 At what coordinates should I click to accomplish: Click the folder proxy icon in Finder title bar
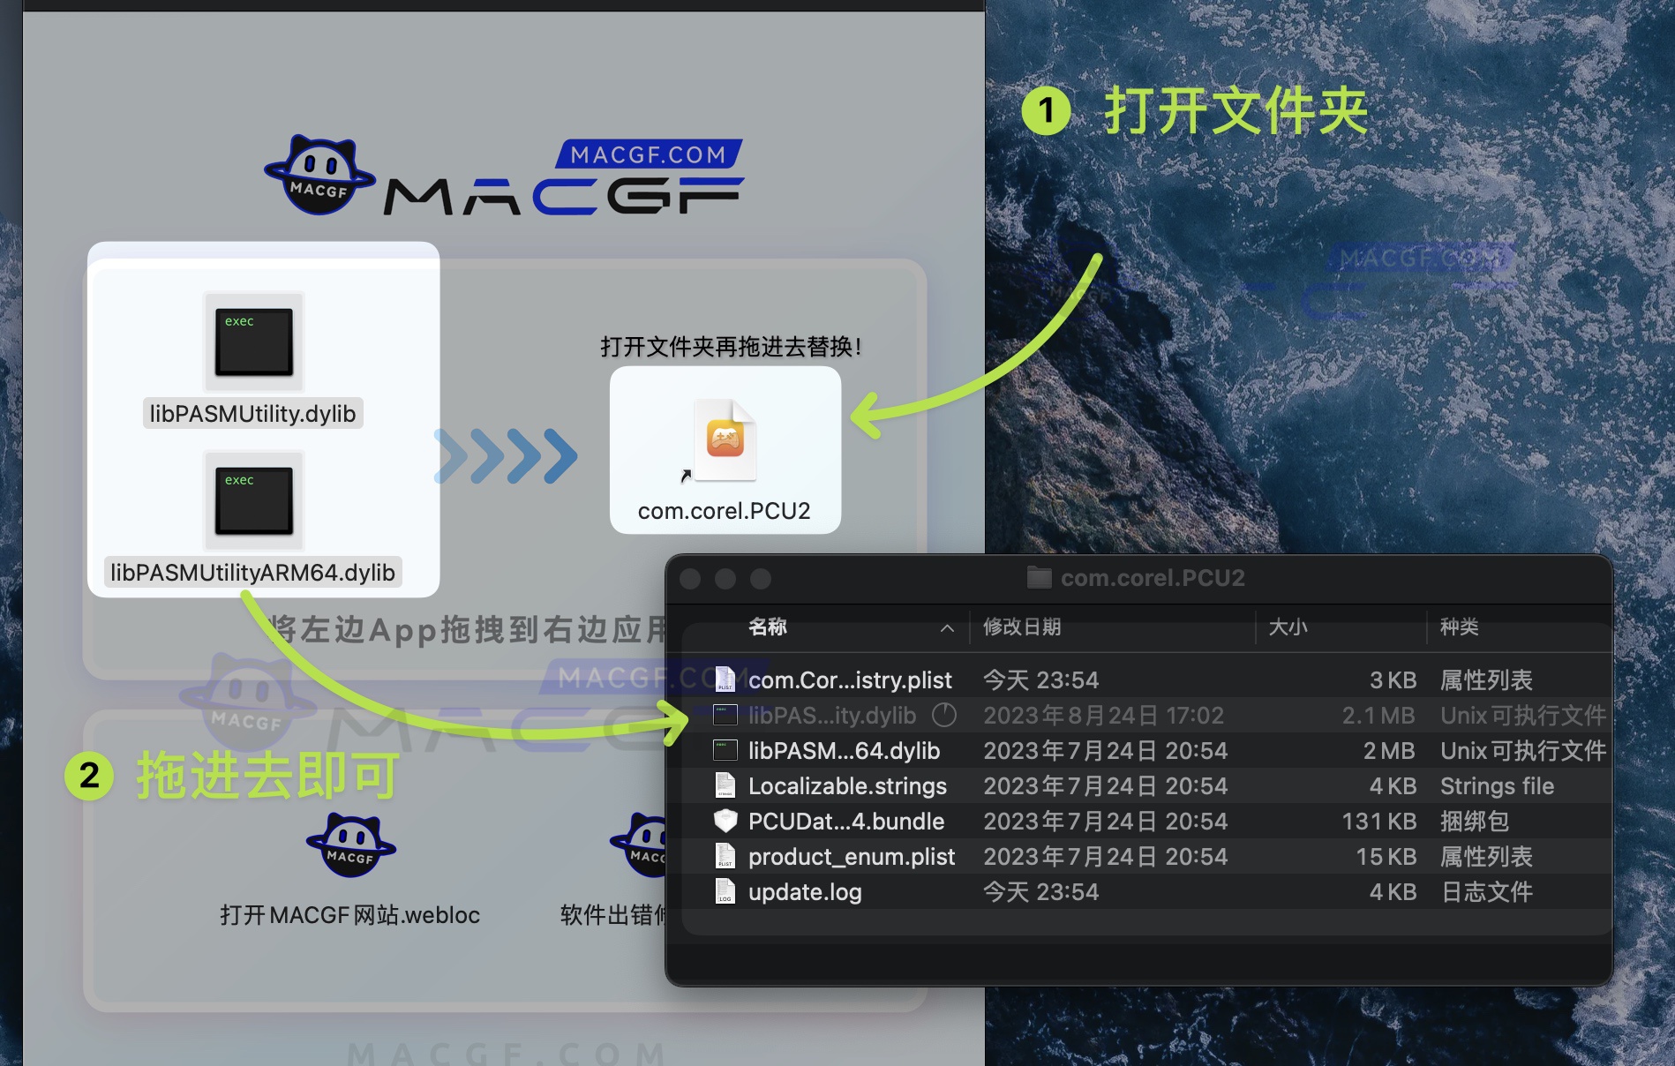1040,576
